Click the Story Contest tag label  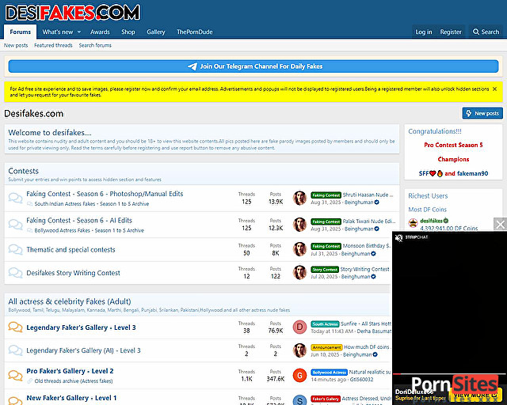(x=325, y=270)
